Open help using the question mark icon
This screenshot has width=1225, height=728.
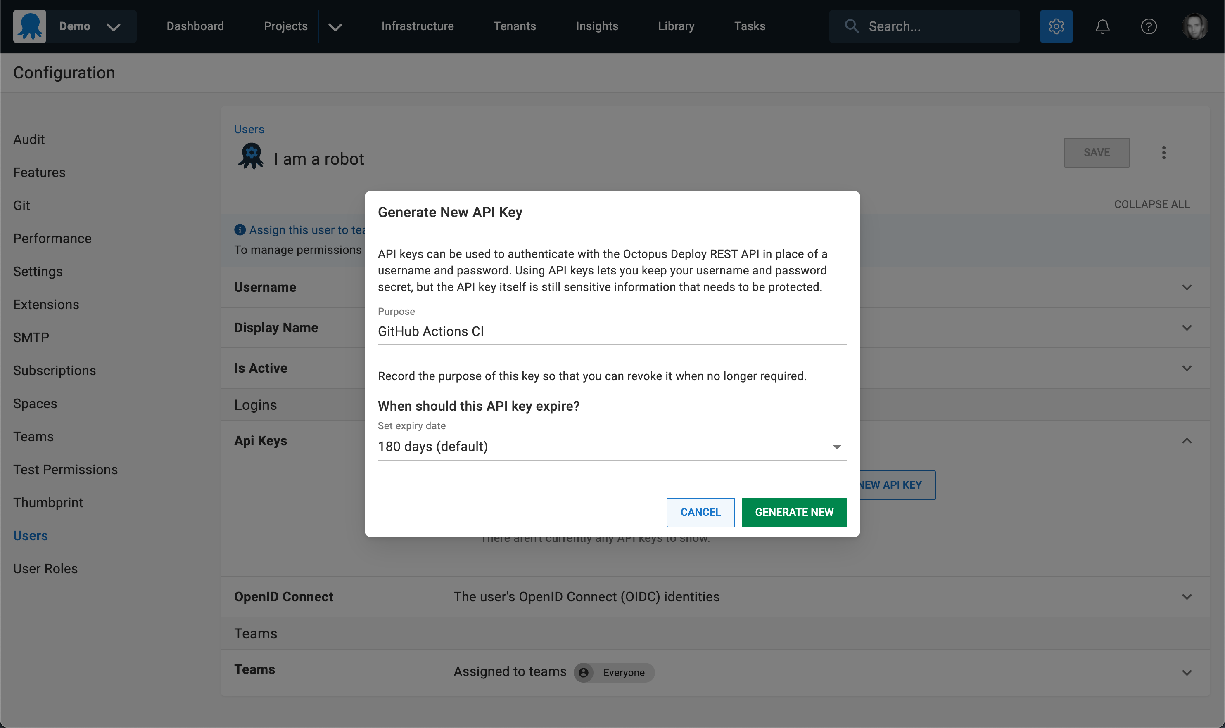1149,26
